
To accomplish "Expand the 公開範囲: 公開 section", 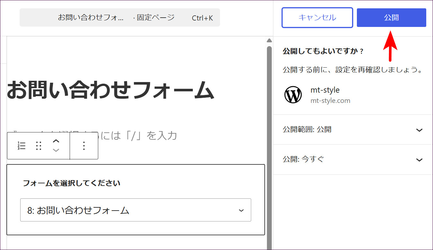I will pyautogui.click(x=353, y=129).
